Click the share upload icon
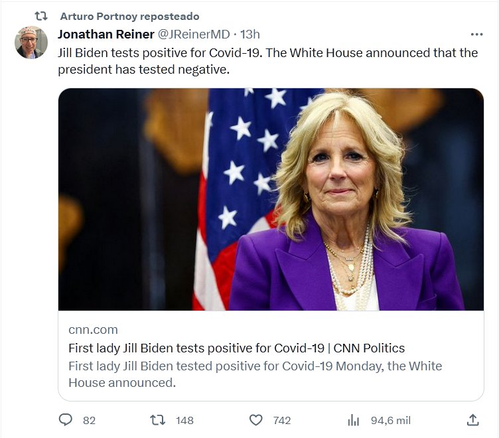The image size is (499, 438). coord(472,419)
